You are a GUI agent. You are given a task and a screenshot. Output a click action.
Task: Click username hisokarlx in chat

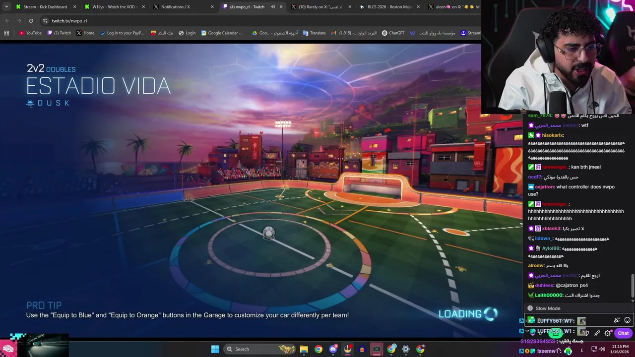point(552,135)
